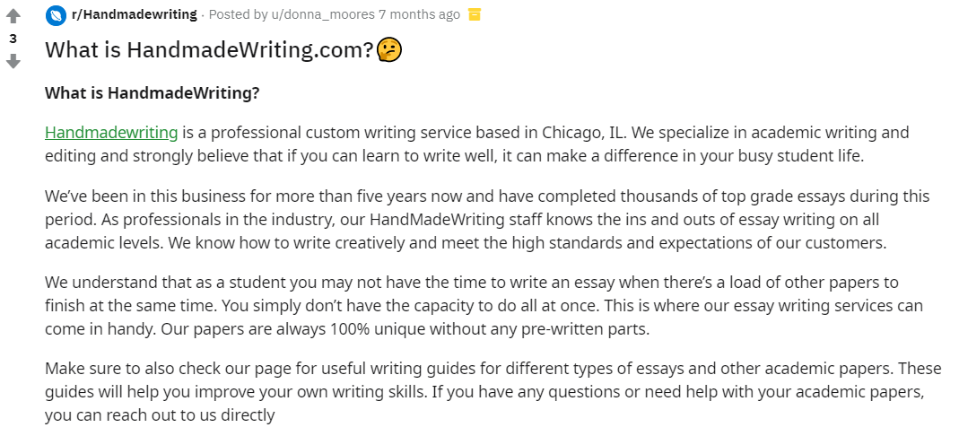Click the "Posted by" text in header
Image resolution: width=959 pixels, height=436 pixels.
[x=239, y=14]
